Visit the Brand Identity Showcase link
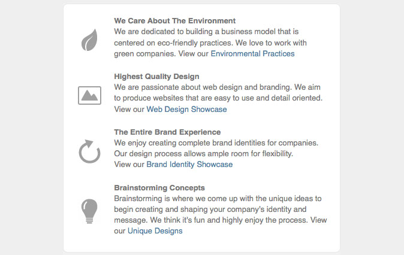The width and height of the screenshot is (404, 255). [x=189, y=165]
